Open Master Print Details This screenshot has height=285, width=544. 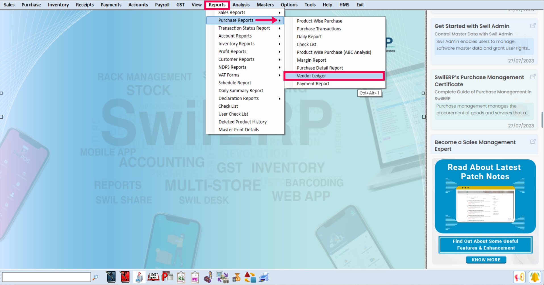(x=245, y=130)
